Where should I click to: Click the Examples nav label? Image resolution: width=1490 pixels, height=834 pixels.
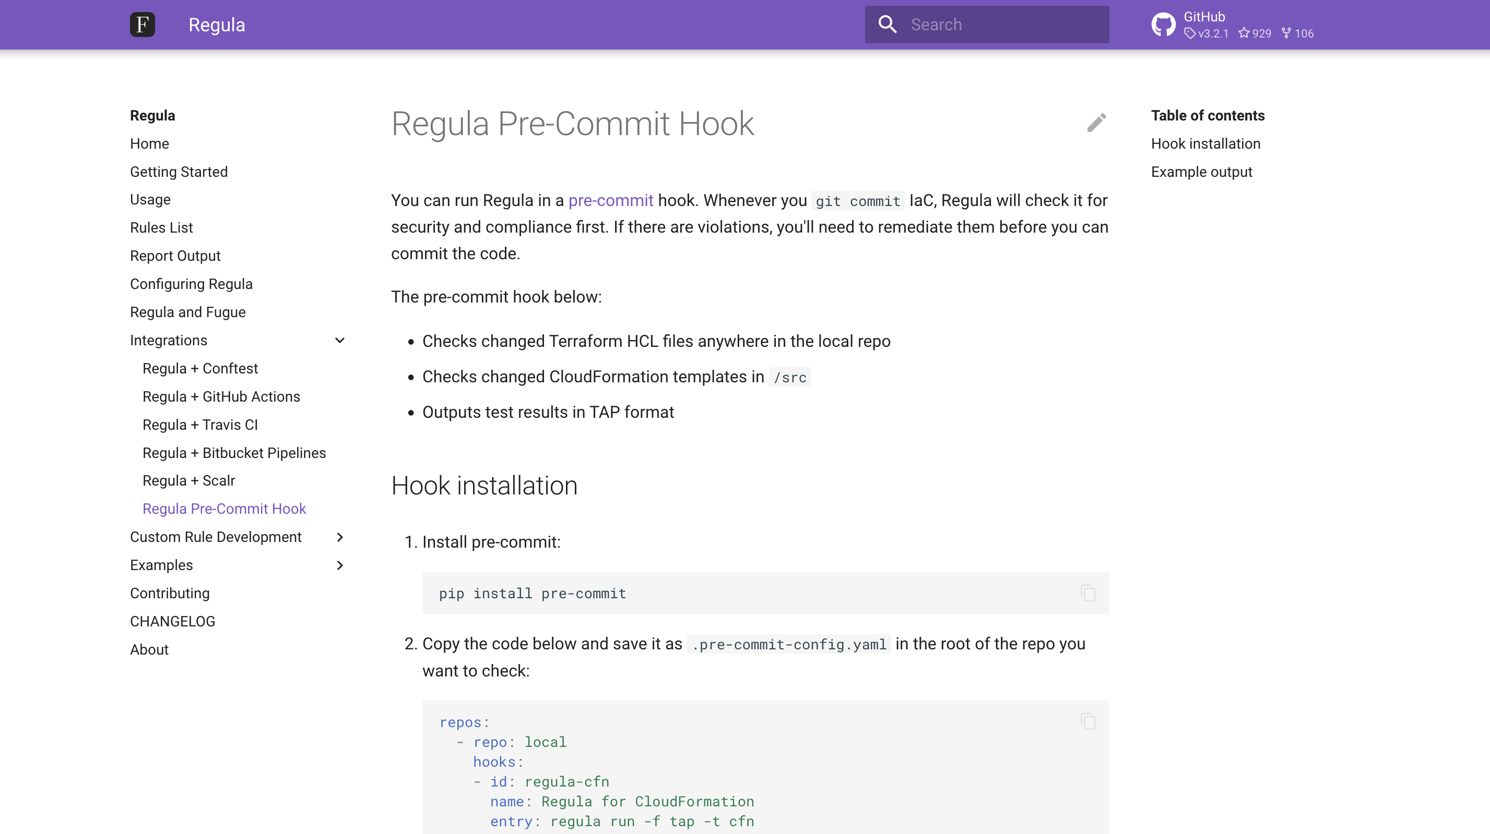click(161, 565)
